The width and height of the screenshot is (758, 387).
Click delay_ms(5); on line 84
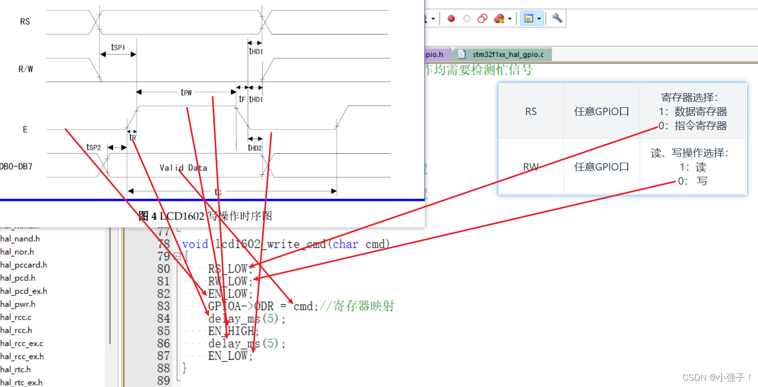click(x=247, y=318)
